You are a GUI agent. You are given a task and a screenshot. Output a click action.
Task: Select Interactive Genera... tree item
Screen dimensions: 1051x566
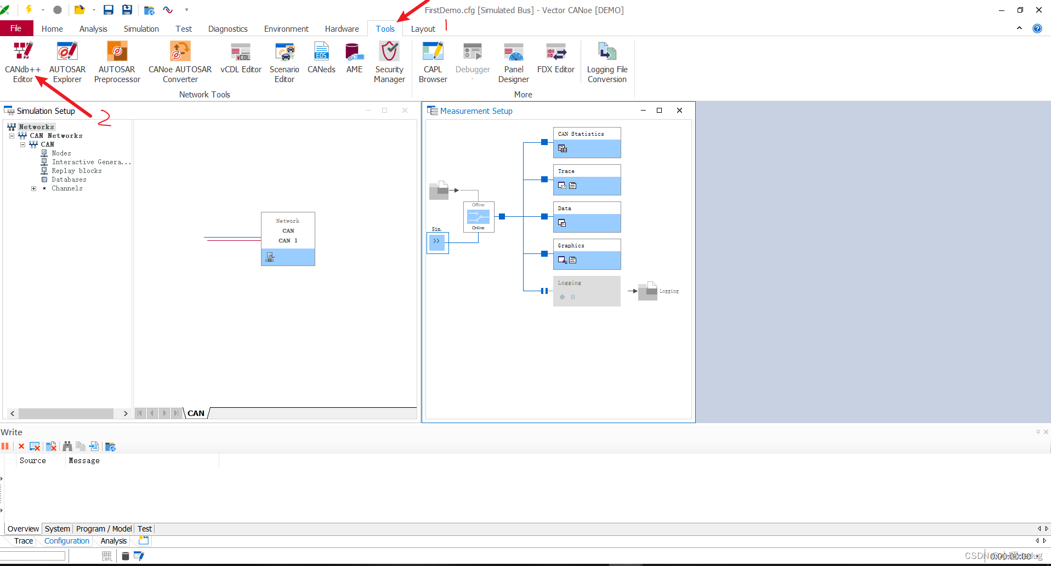coord(91,162)
